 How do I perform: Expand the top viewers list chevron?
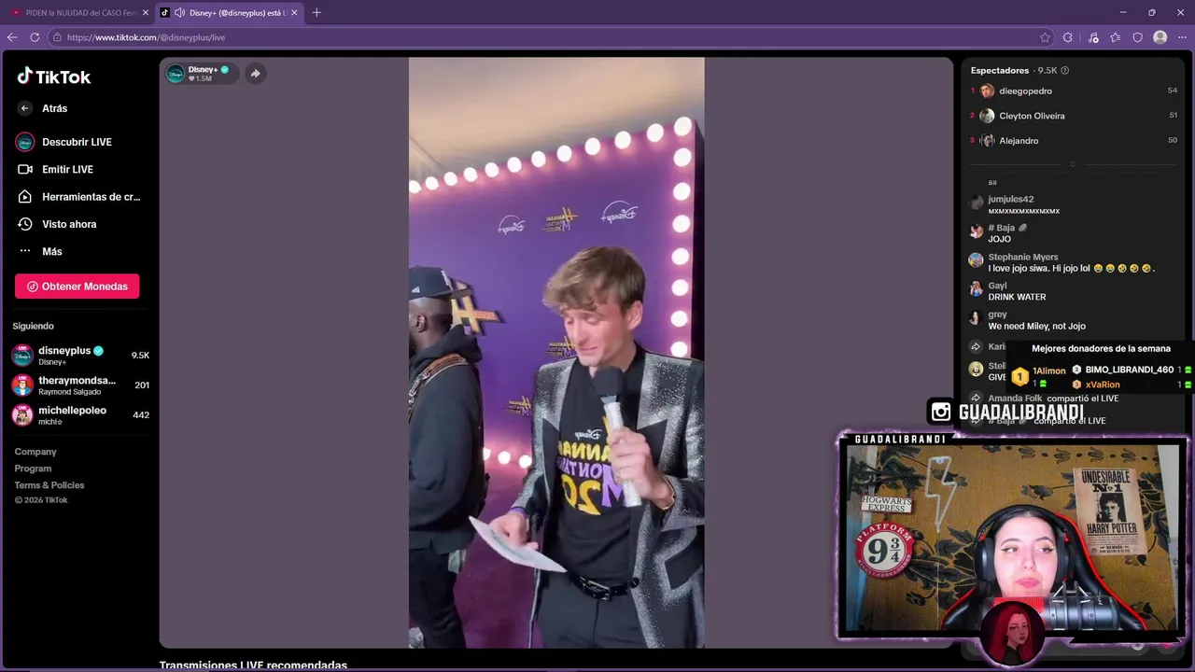pyautogui.click(x=1073, y=164)
